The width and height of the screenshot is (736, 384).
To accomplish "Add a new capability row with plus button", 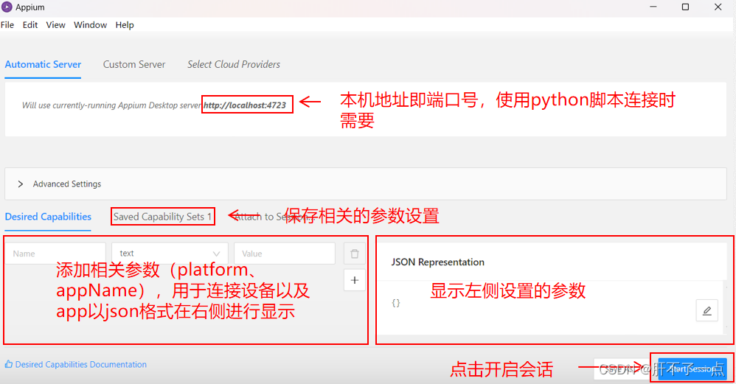I will [x=355, y=280].
